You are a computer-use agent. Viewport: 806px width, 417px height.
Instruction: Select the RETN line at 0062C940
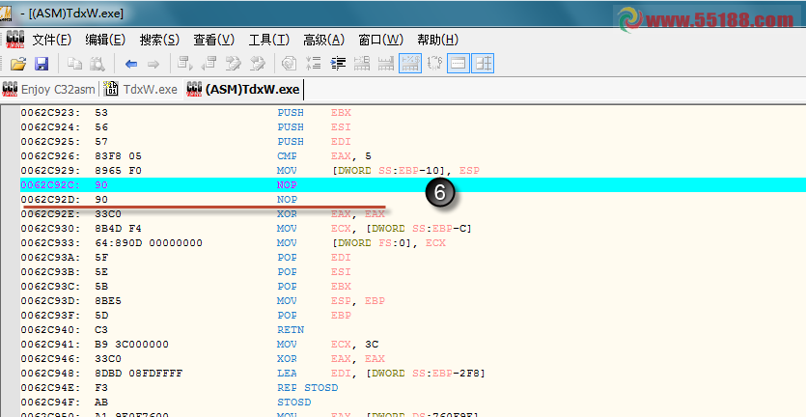pyautogui.click(x=413, y=329)
